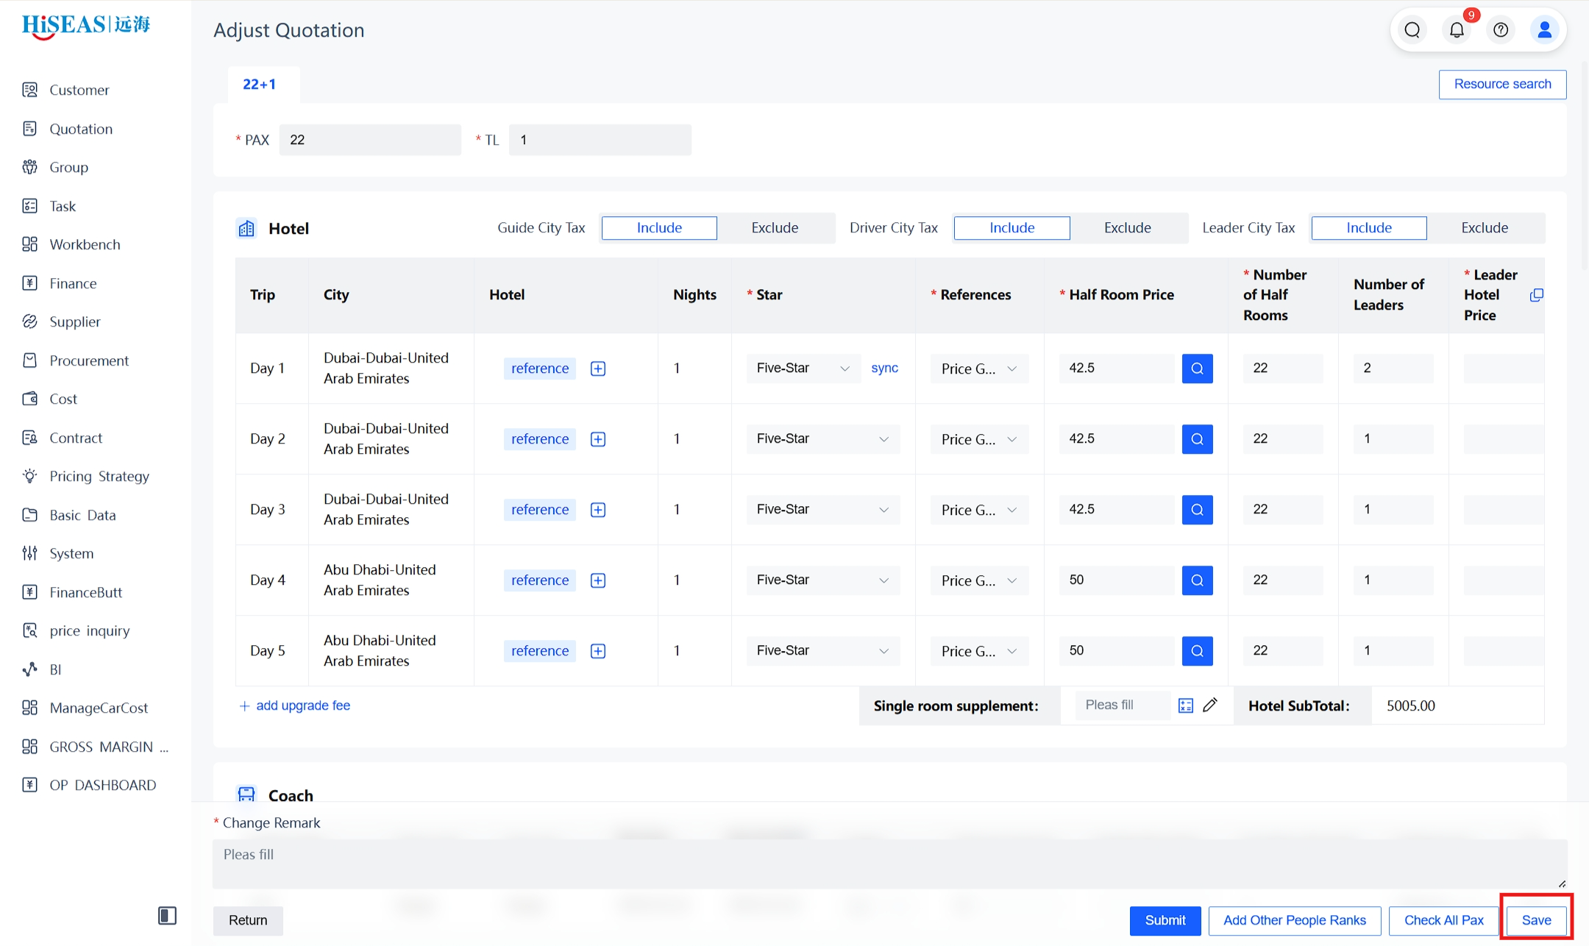
Task: Select Include for Guide City Tax
Action: [659, 228]
